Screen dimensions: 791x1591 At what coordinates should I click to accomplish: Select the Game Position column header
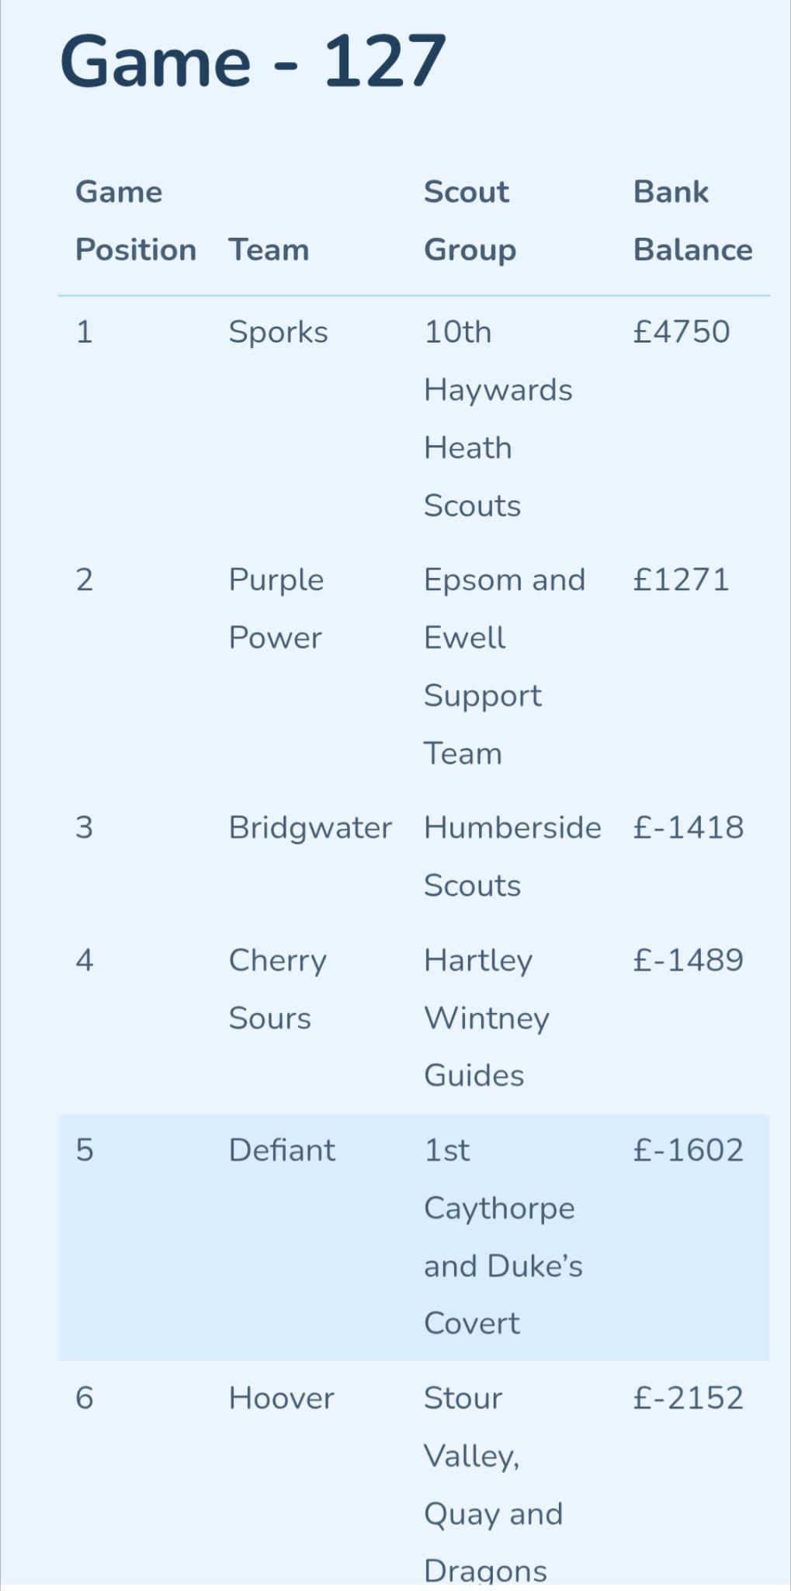click(x=136, y=221)
